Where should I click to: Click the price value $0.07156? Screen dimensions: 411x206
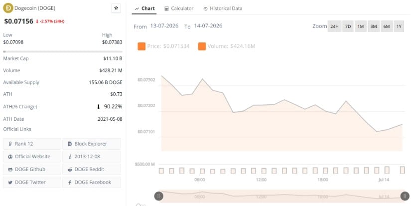[18, 21]
